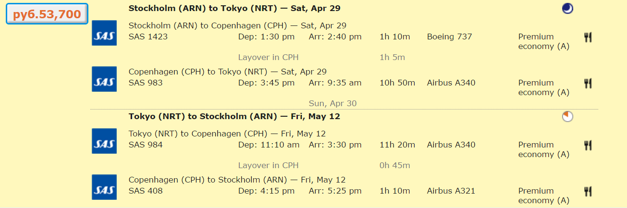Click meal icon for SAS 408 flight
Image resolution: width=627 pixels, height=208 pixels.
(588, 191)
